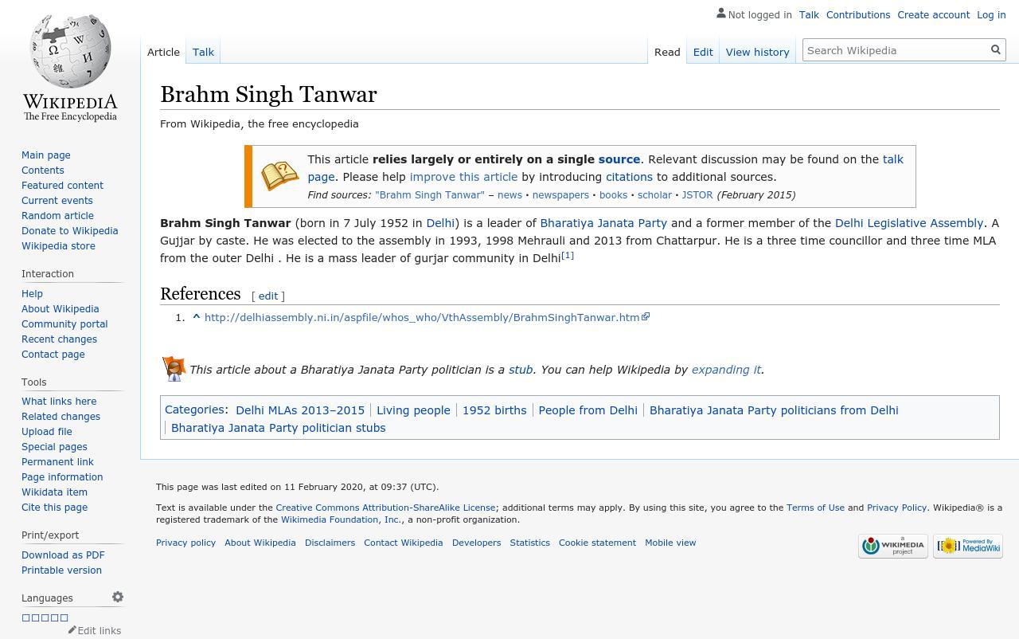Image resolution: width=1019 pixels, height=639 pixels.
Task: Click the single-source book question icon
Action: pos(279,176)
